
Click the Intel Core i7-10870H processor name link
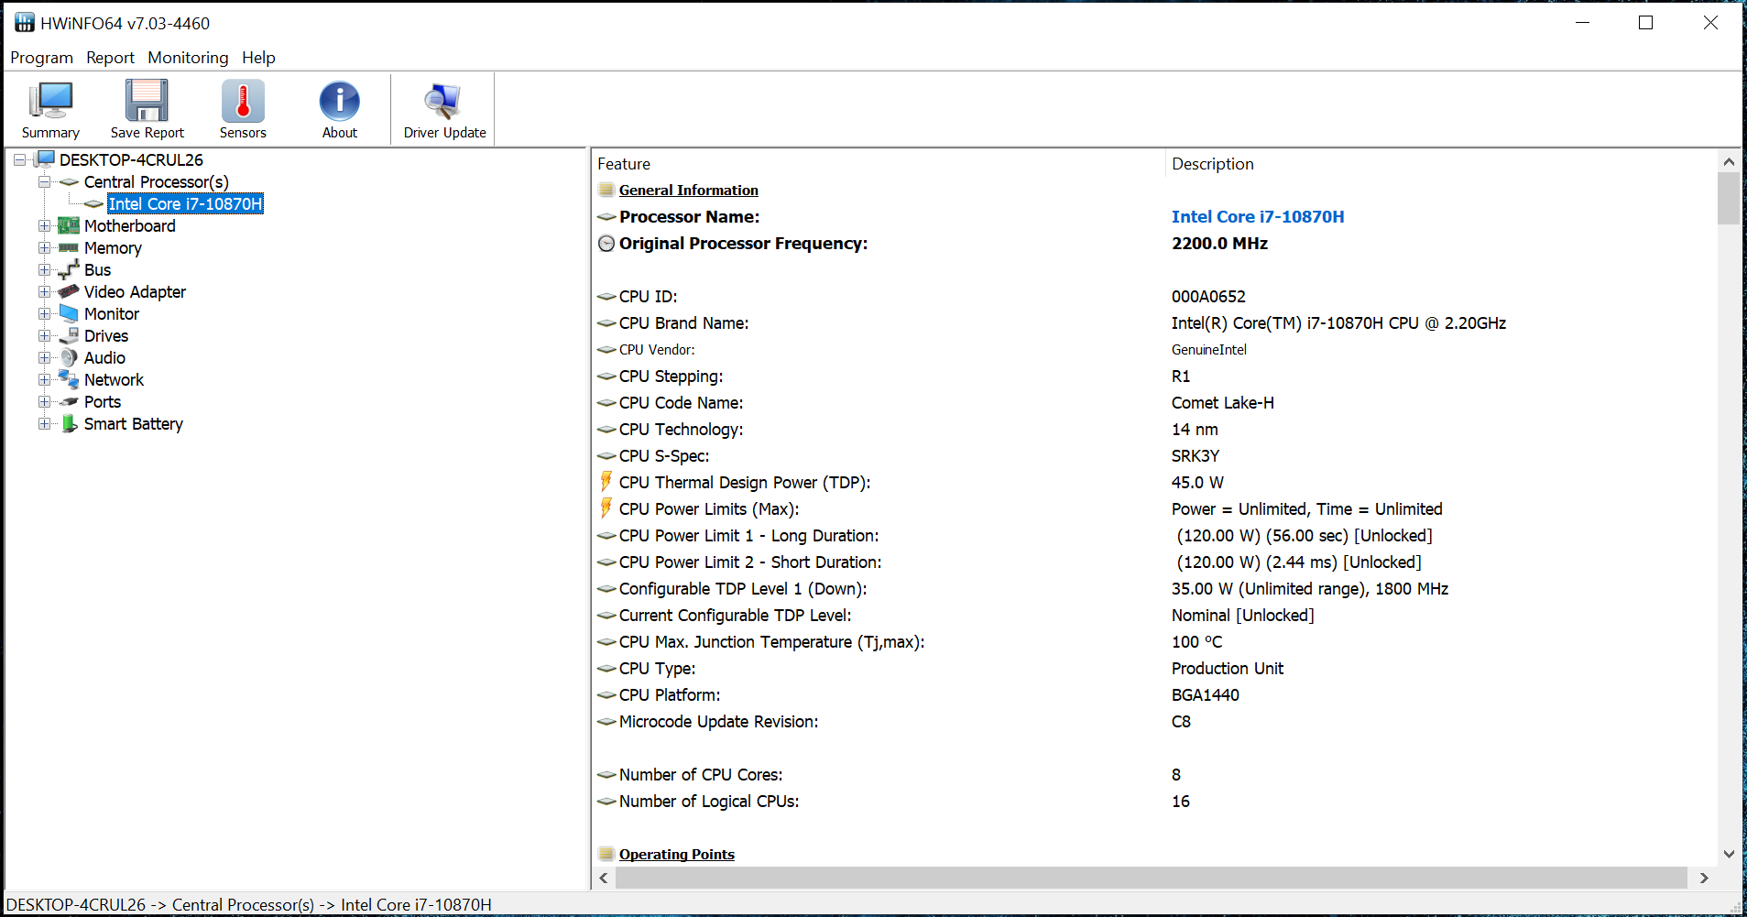pos(1257,217)
